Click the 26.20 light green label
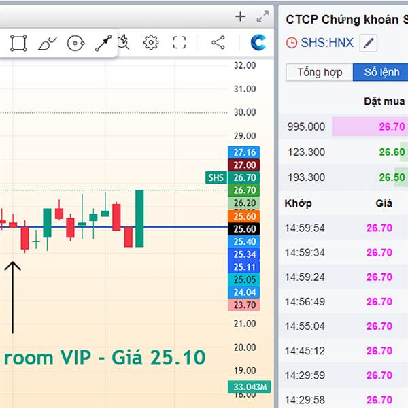Image resolution: width=408 pixels, height=408 pixels. (x=244, y=203)
